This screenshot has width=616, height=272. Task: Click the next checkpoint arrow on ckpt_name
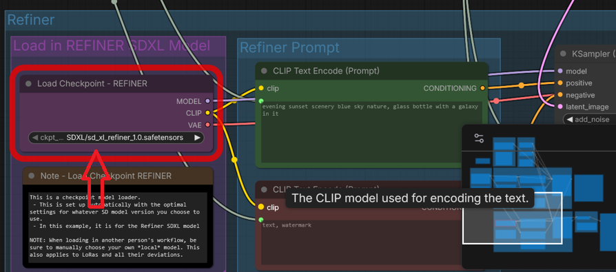[x=197, y=138]
